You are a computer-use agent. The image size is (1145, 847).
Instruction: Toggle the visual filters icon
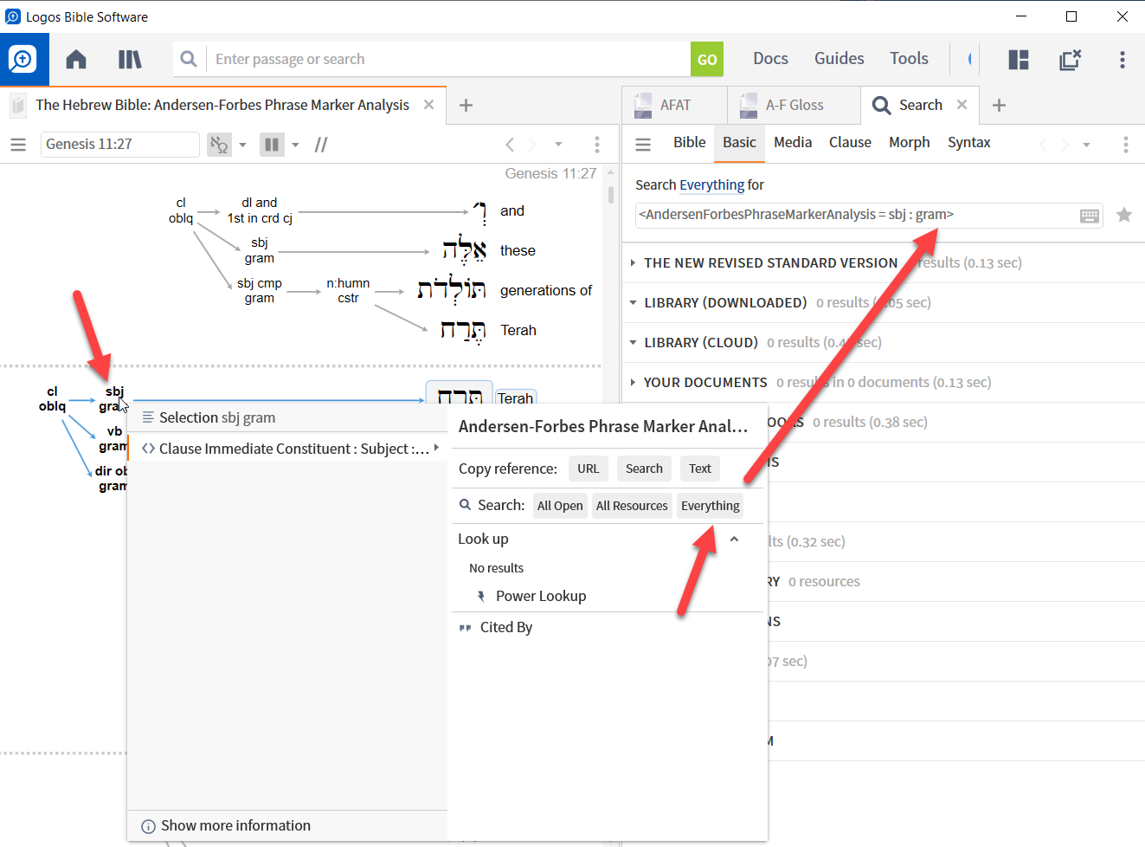click(x=220, y=145)
